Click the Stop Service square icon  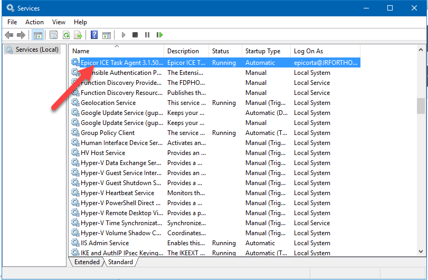[135, 35]
